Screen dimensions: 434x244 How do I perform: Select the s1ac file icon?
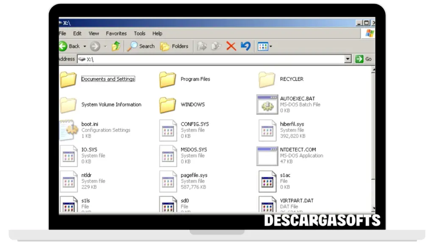tap(267, 181)
